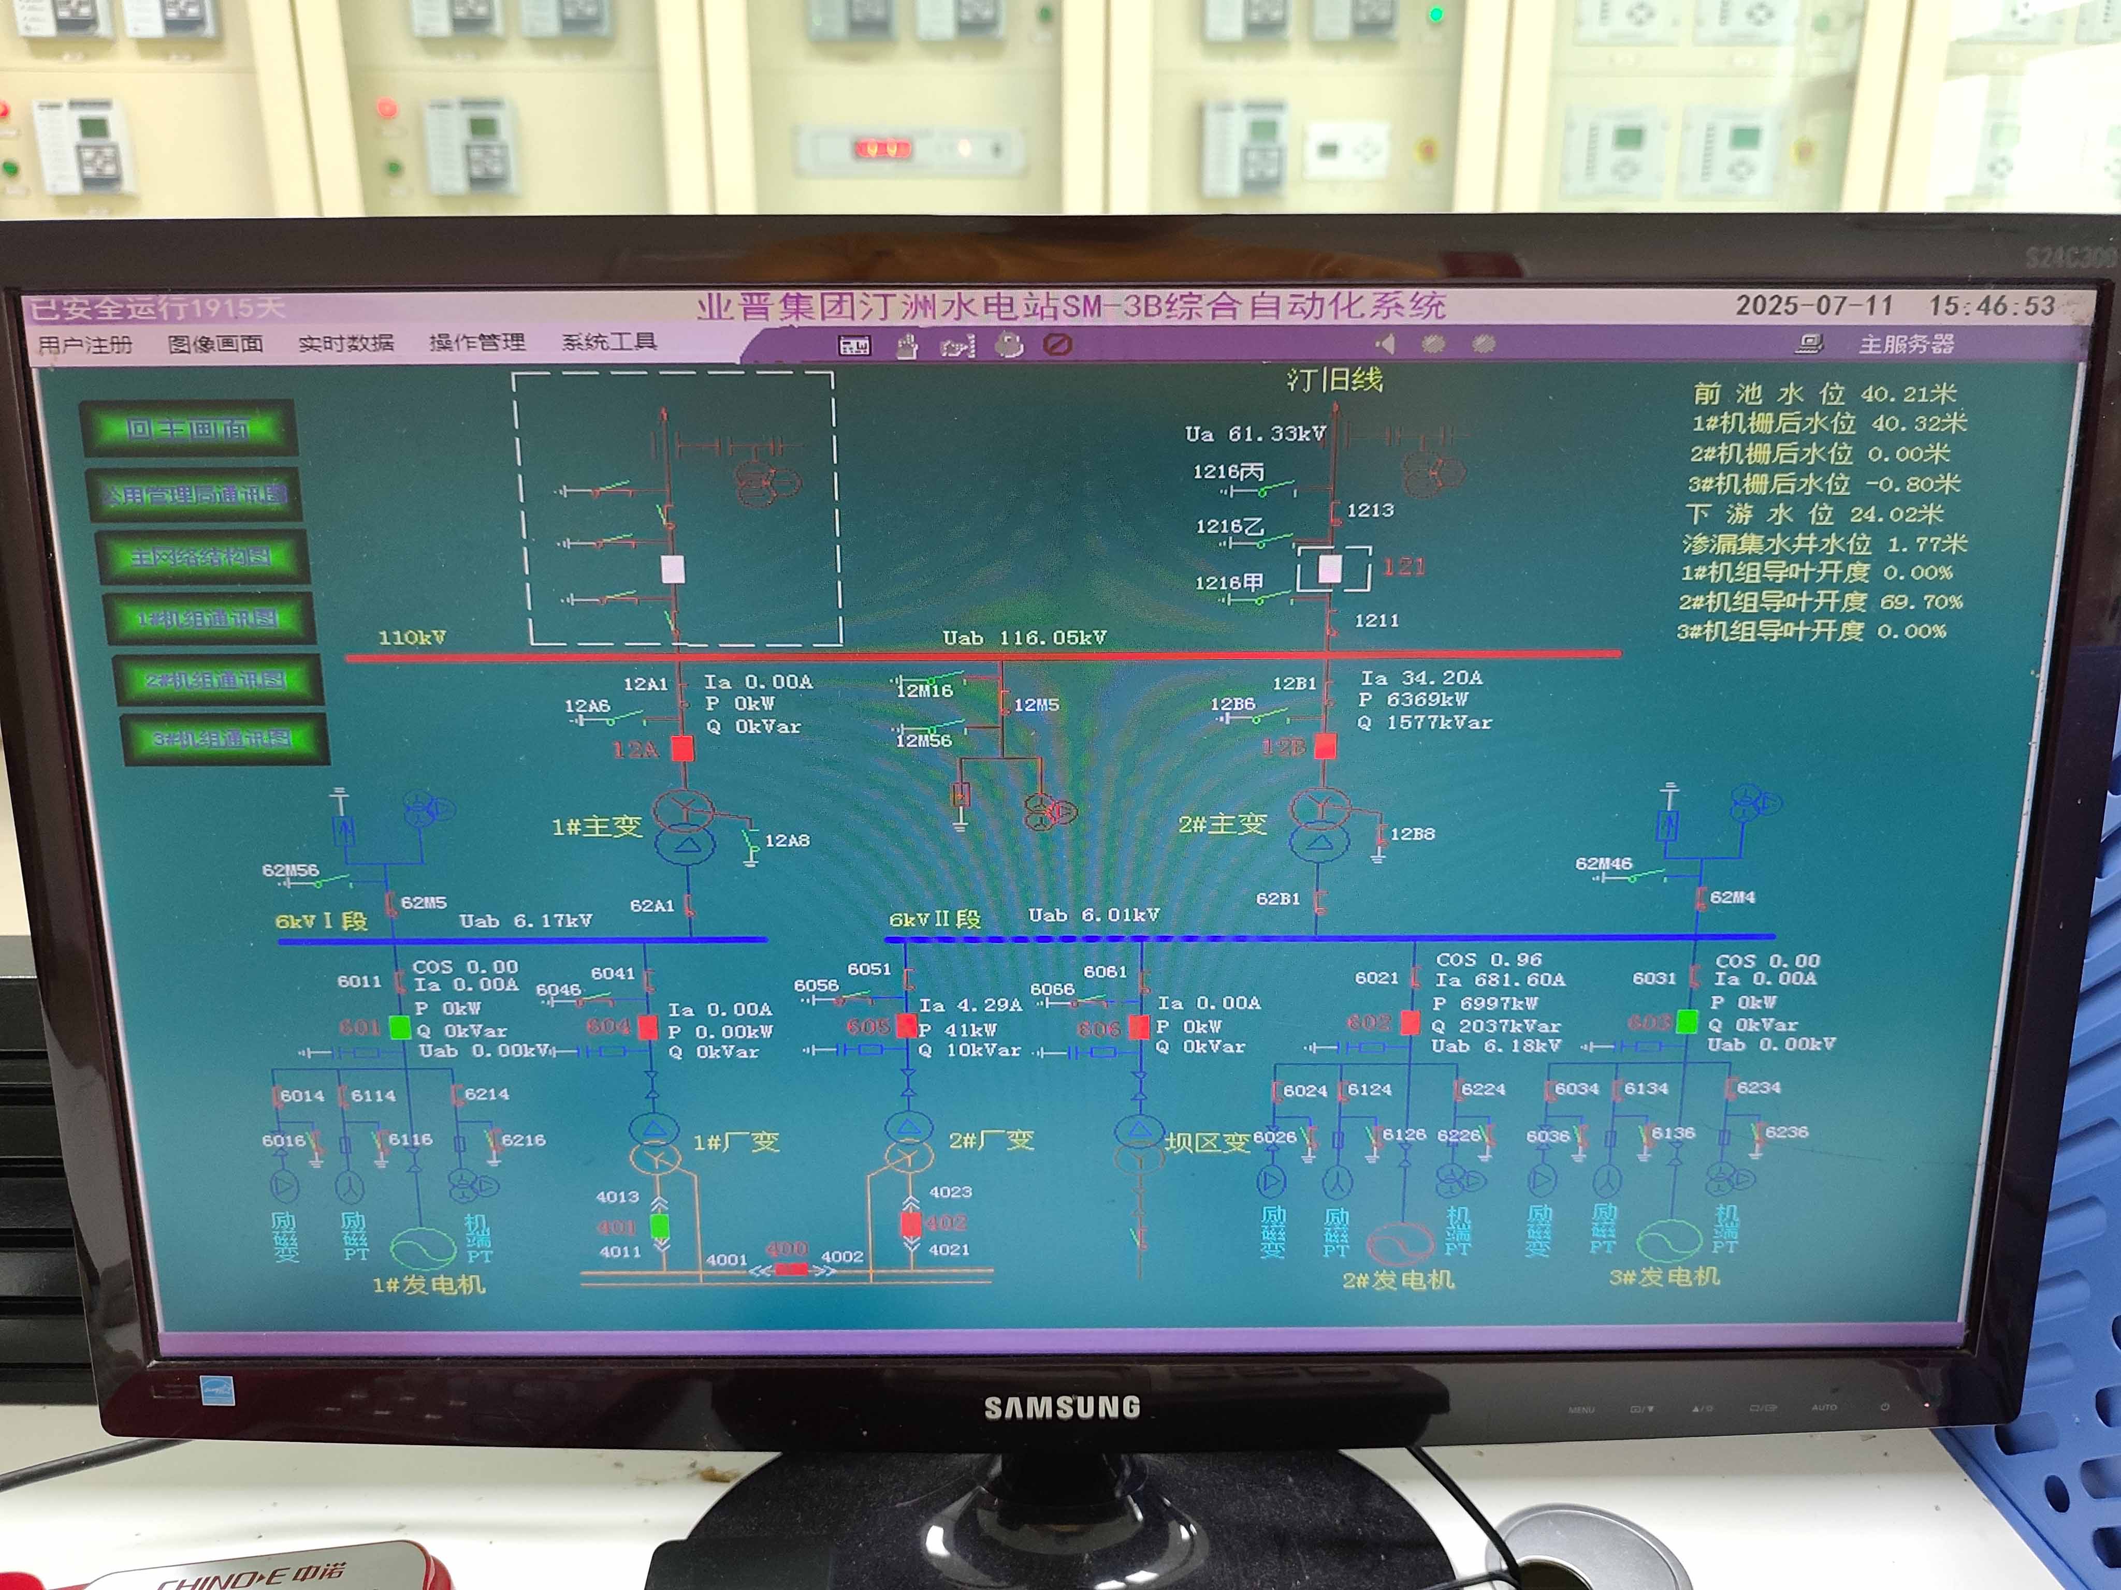Click the white 121 breaker box
This screenshot has width=2121, height=1590.
point(1331,569)
